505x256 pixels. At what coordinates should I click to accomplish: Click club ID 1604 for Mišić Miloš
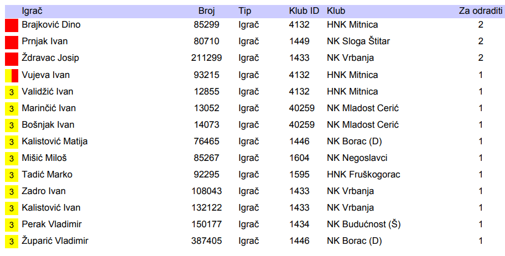click(x=299, y=158)
